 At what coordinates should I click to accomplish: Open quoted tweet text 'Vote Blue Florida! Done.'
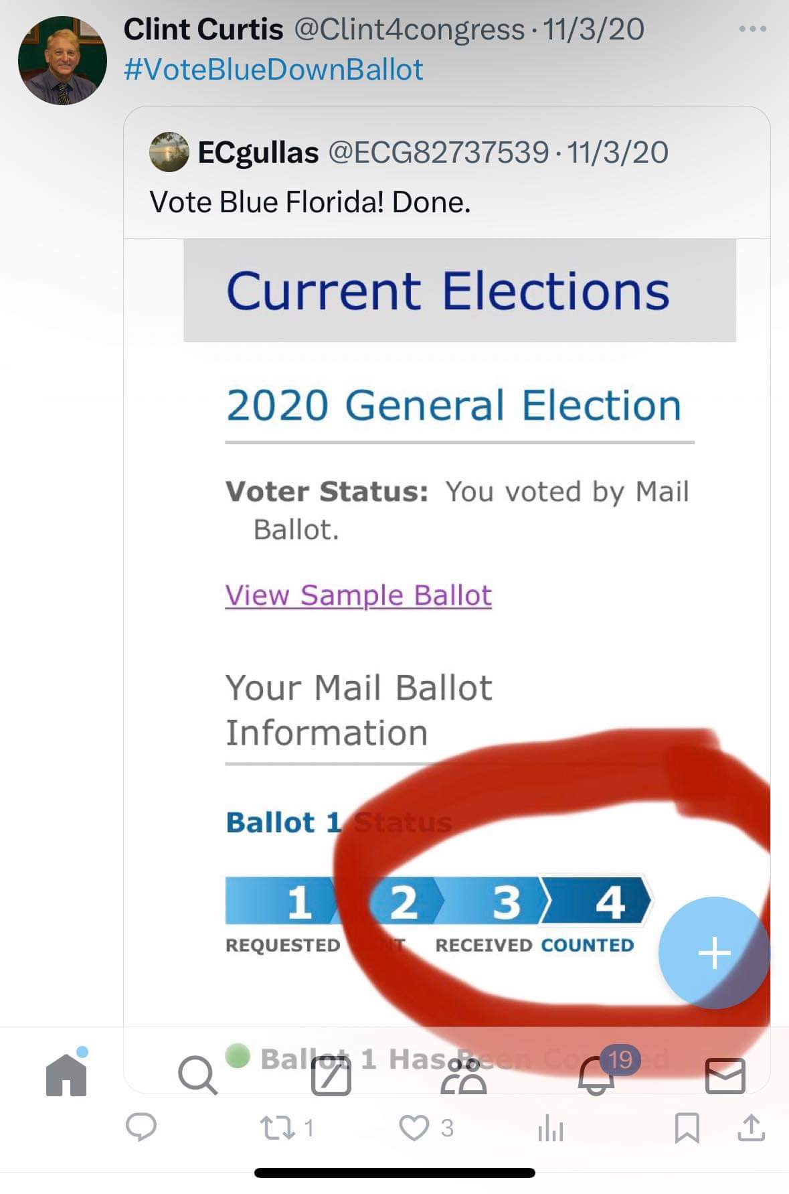[x=310, y=202]
